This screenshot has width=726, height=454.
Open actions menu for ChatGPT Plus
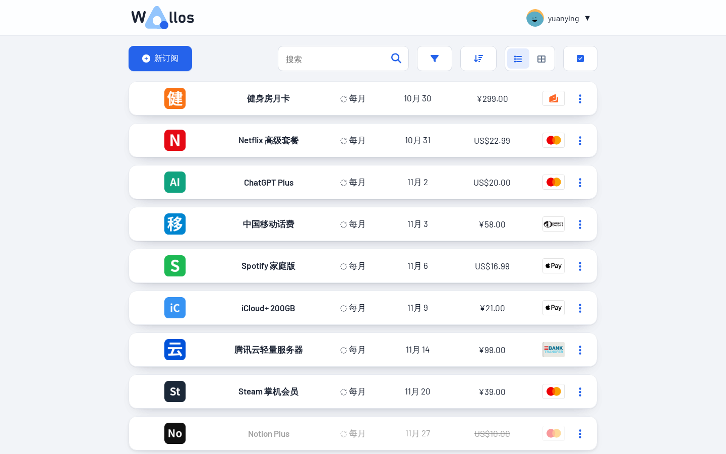coord(580,183)
